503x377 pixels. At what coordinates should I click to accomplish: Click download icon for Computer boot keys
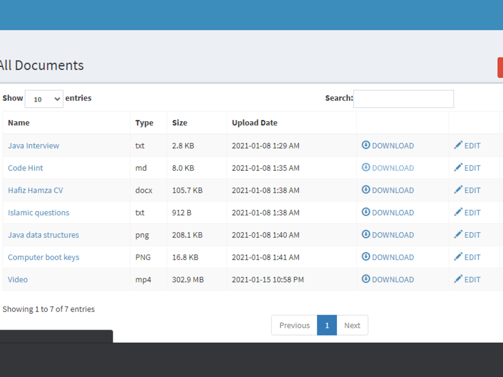[366, 256]
